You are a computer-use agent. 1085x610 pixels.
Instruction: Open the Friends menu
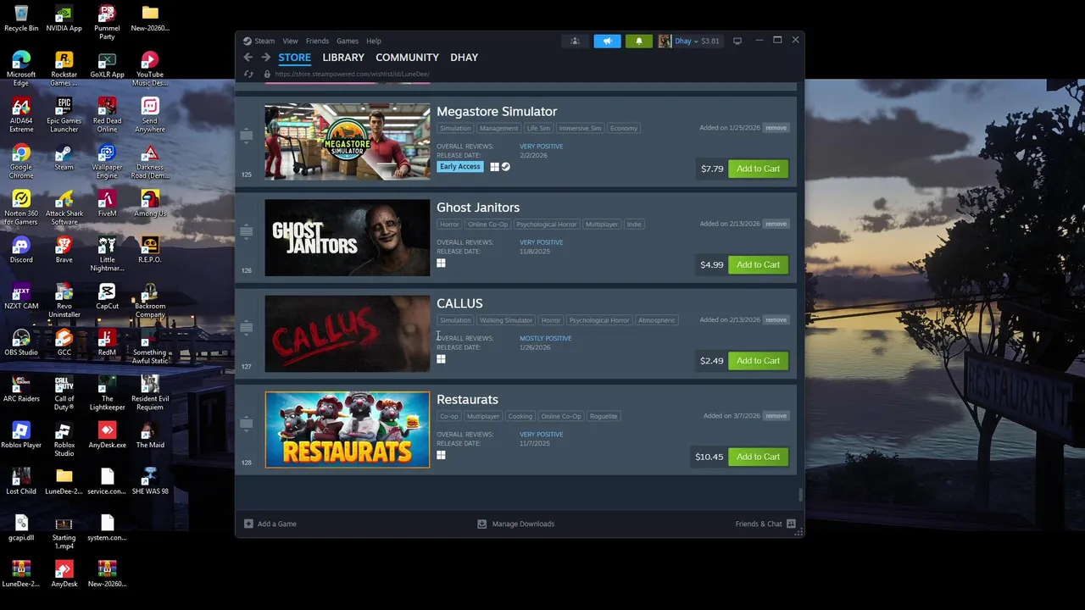(317, 41)
